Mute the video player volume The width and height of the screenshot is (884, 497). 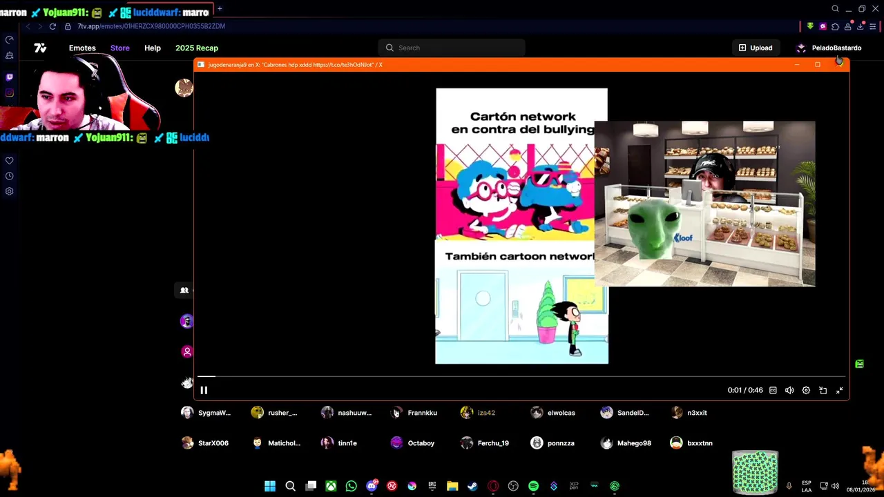tap(789, 390)
